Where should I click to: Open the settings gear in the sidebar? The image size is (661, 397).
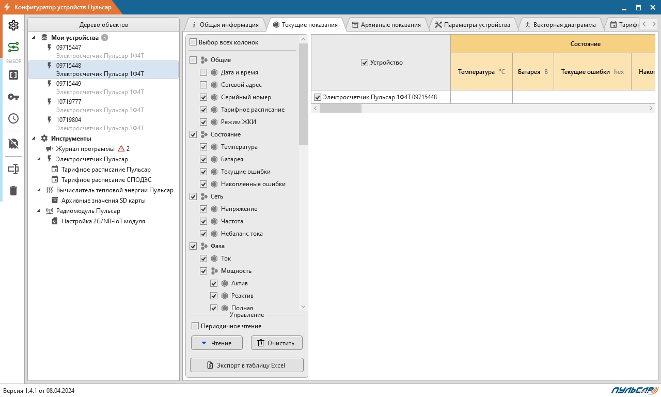(x=13, y=25)
